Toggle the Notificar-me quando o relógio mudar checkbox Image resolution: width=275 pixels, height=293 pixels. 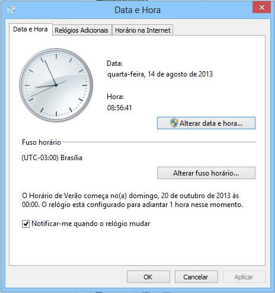click(25, 224)
